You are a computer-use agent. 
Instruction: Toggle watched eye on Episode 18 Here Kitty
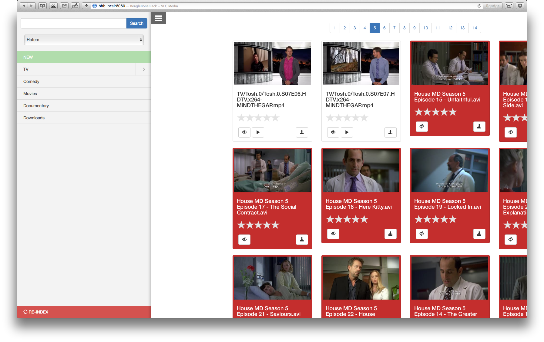coord(333,234)
